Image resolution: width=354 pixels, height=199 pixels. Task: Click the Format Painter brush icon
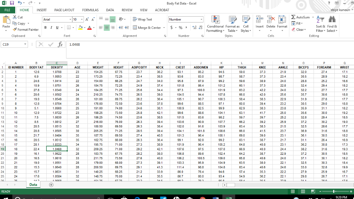pyautogui.click(x=15, y=30)
